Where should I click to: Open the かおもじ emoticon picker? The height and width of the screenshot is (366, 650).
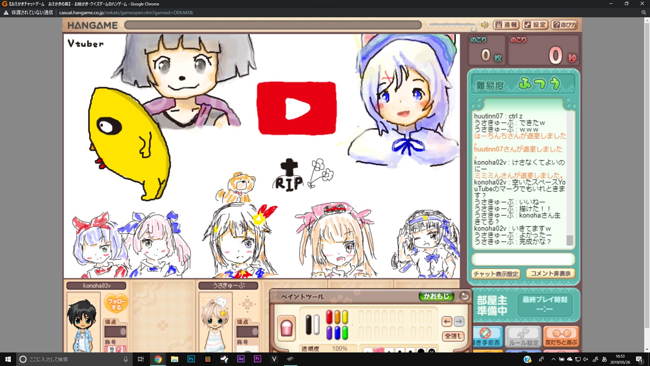point(436,296)
